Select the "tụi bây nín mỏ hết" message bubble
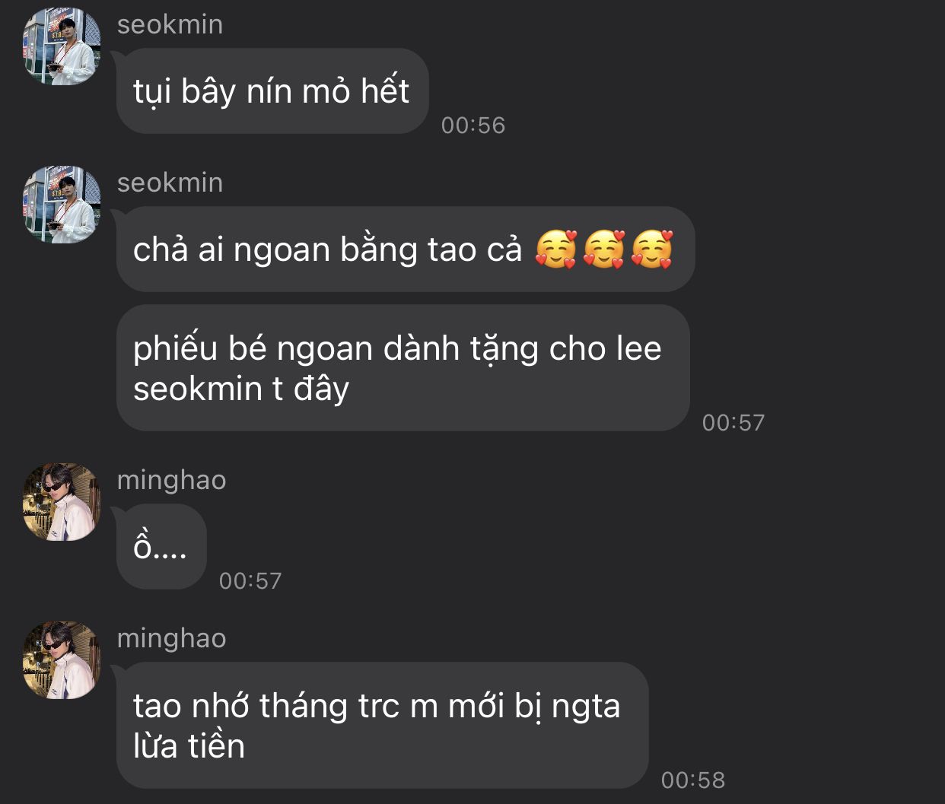 272,91
